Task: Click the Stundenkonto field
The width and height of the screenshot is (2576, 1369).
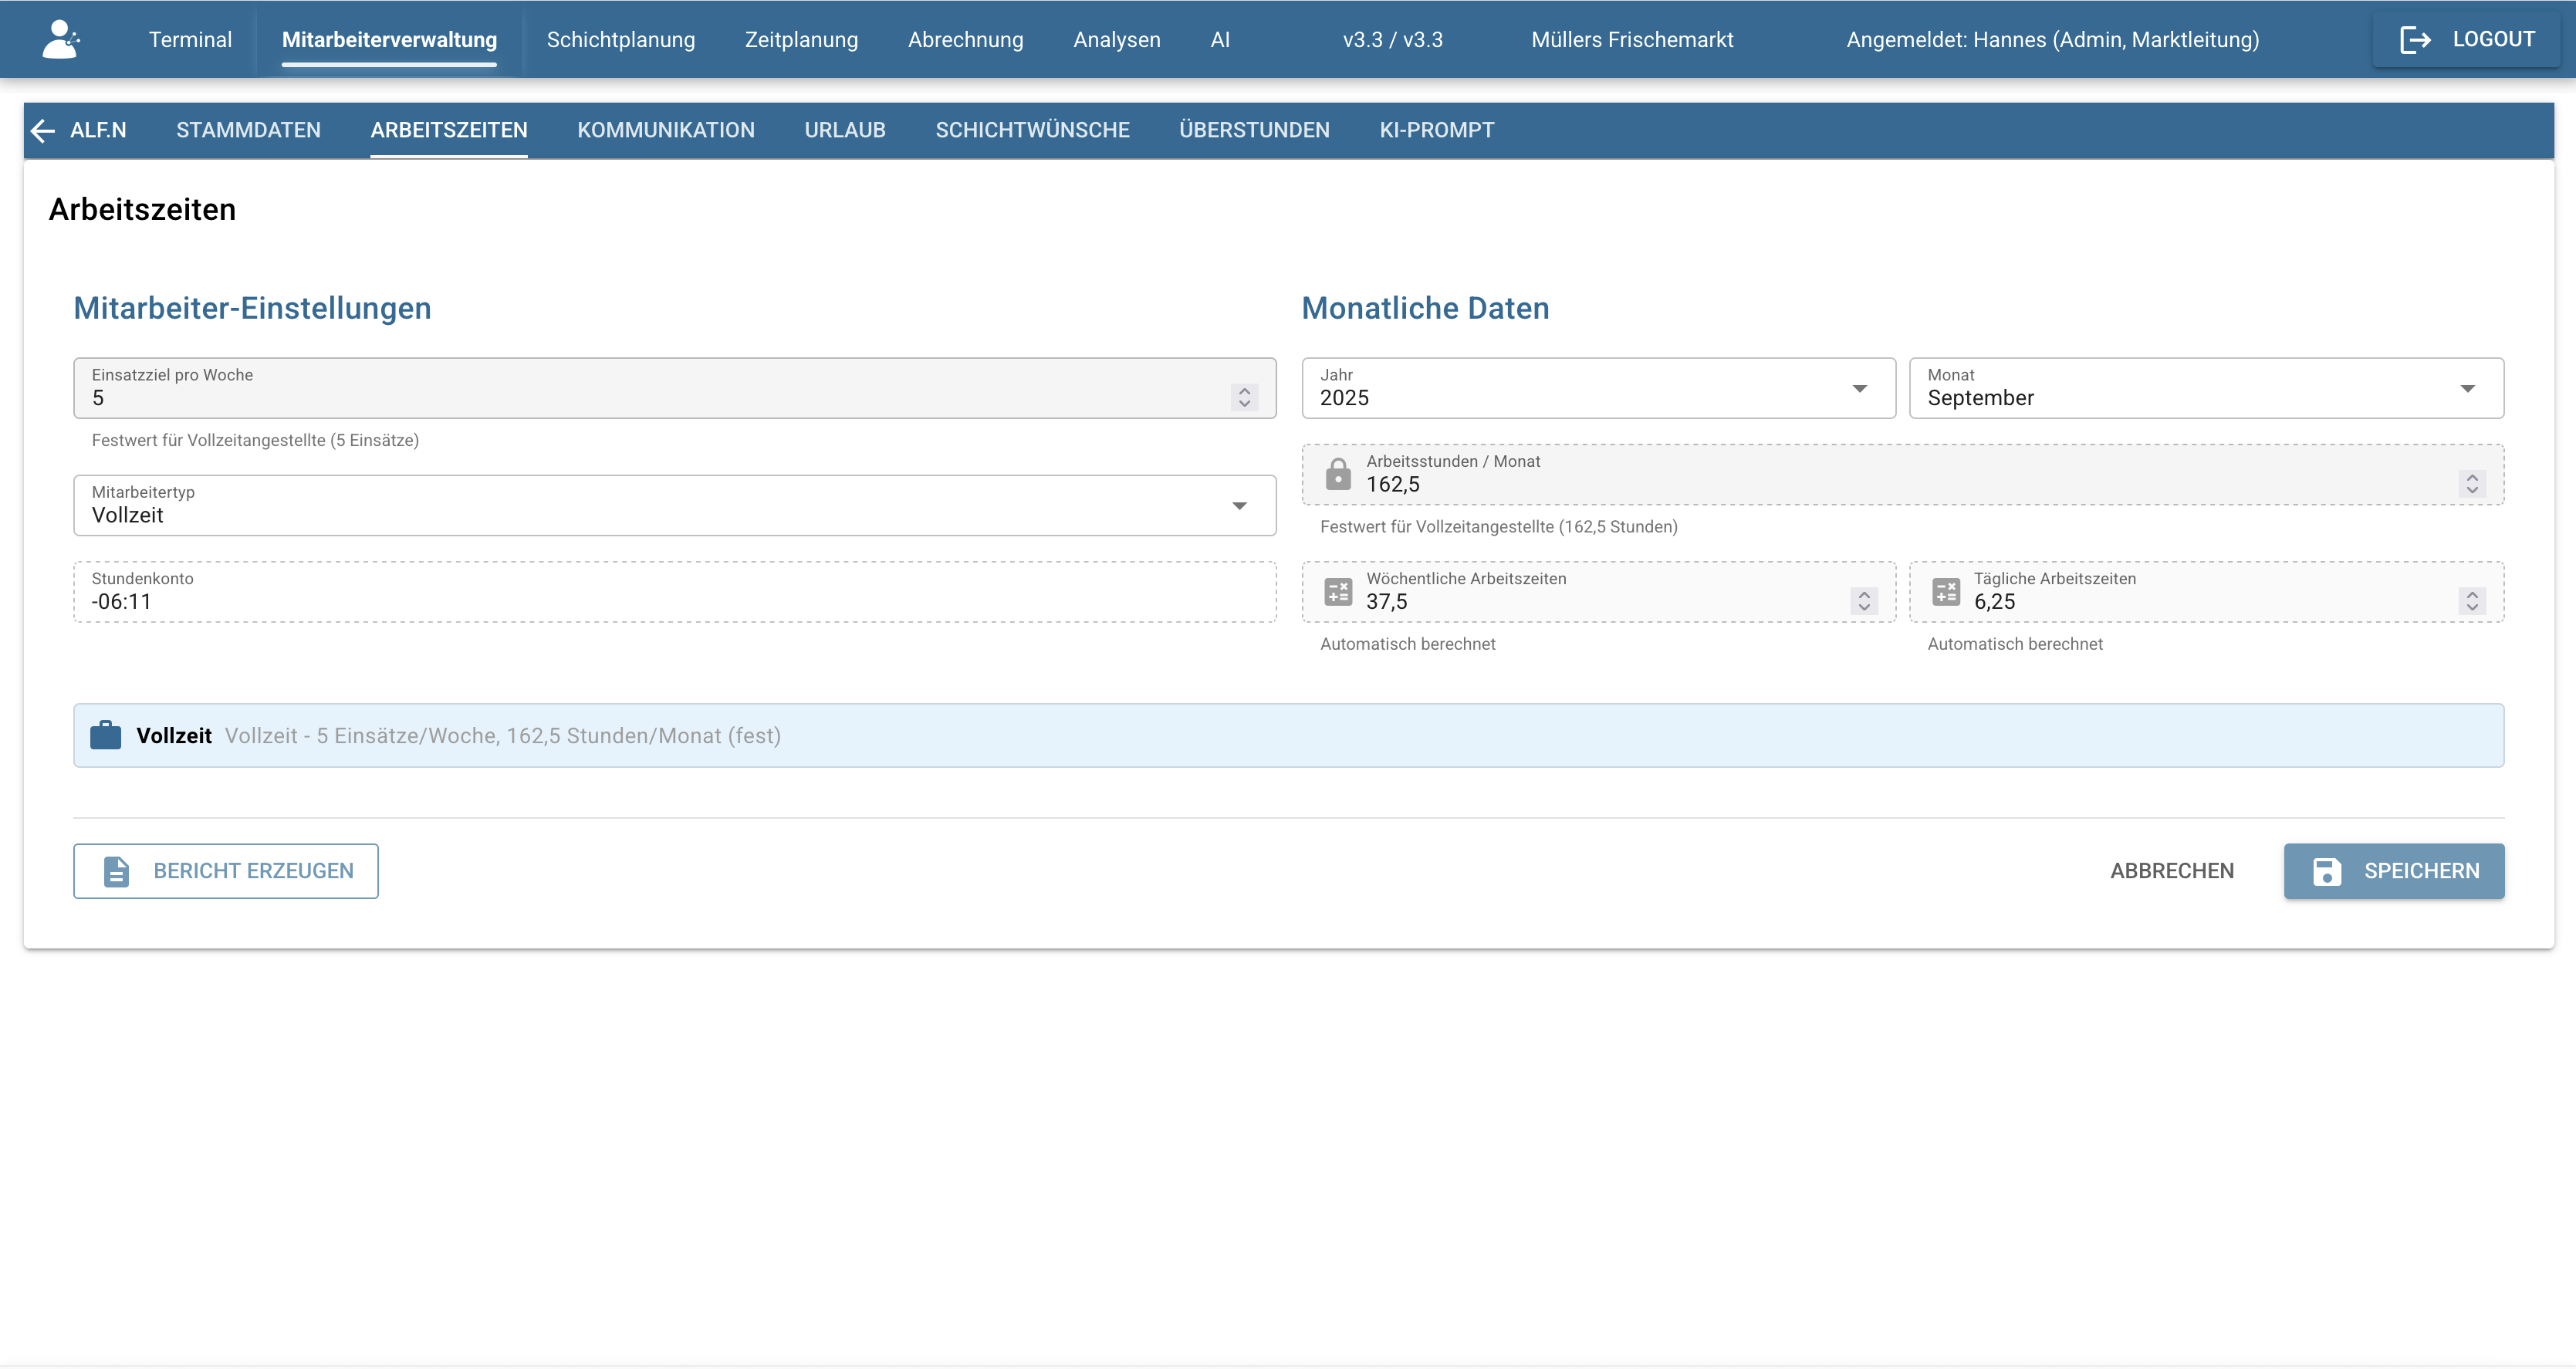Action: click(674, 592)
